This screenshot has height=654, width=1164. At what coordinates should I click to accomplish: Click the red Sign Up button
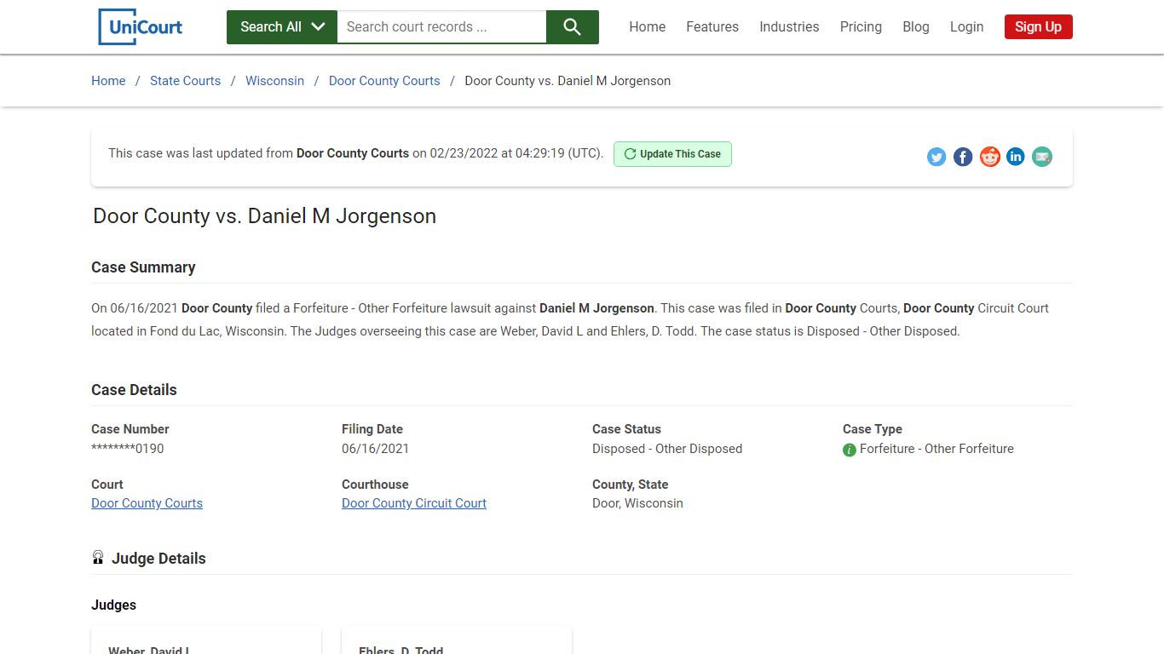tap(1038, 26)
